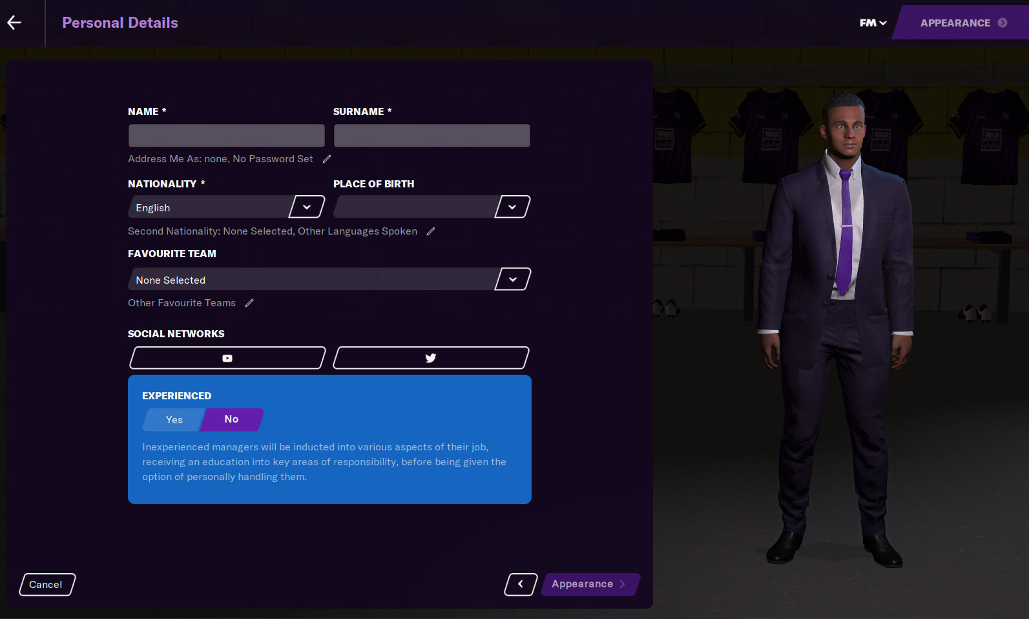Open the FM menu

tap(873, 23)
